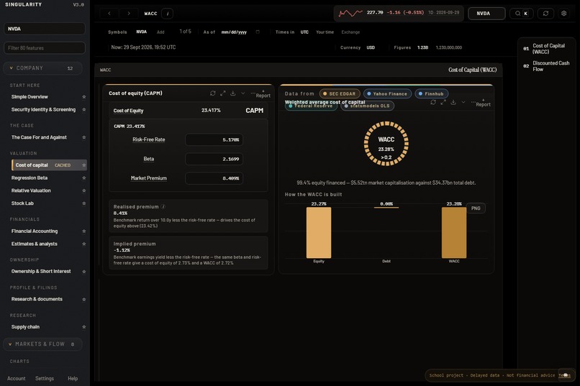Star Ownership & Short Interest

[x=84, y=272]
